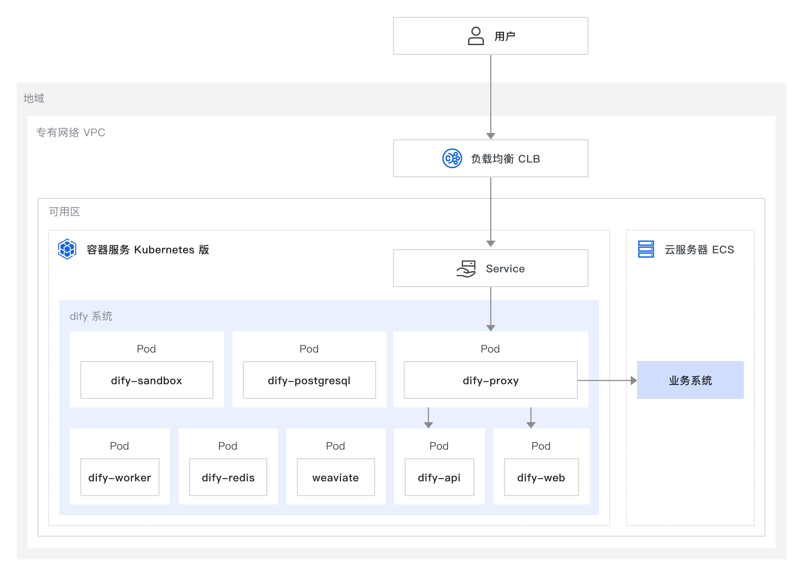Click the 负载均衡 CLB label
The width and height of the screenshot is (803, 571).
click(x=505, y=159)
